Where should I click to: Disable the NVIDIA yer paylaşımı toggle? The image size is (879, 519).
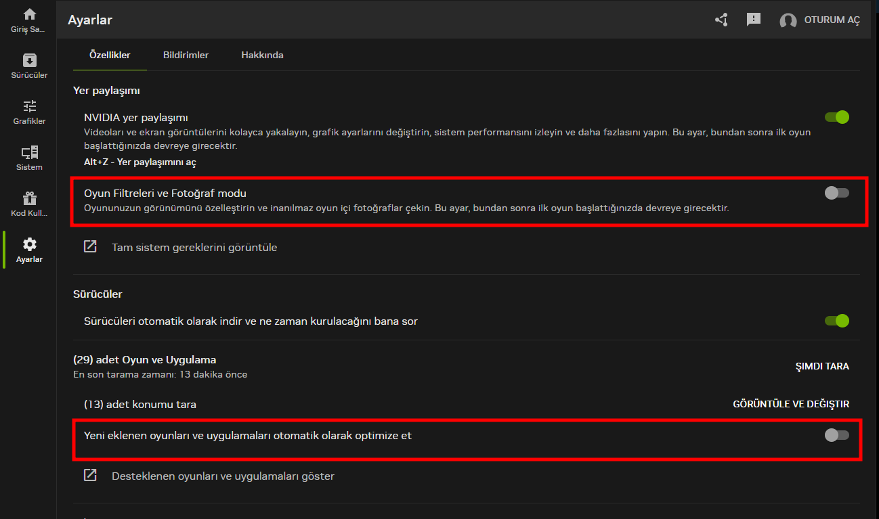click(837, 117)
